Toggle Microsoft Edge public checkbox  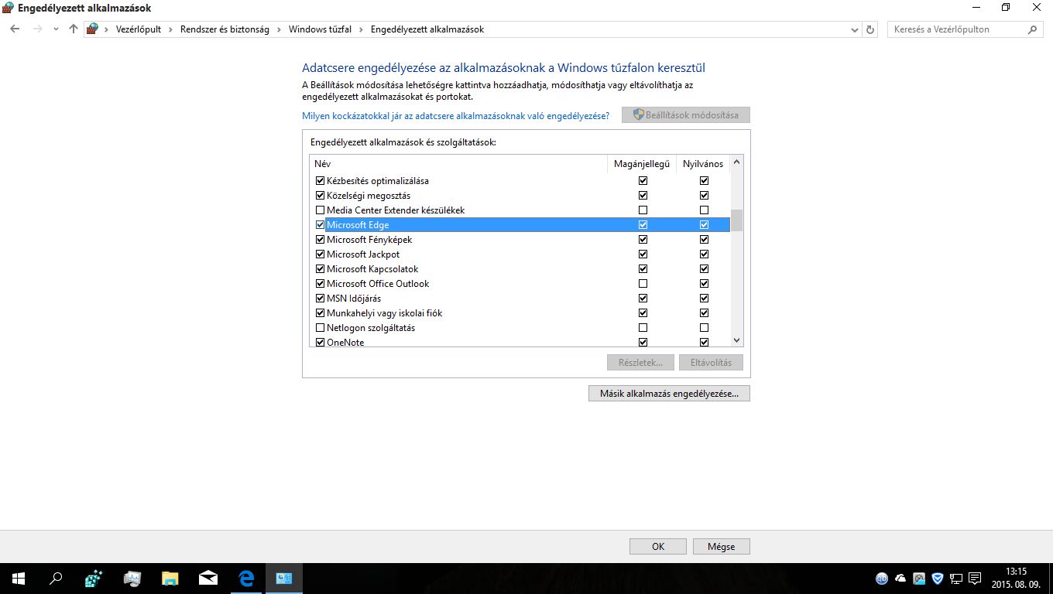[704, 225]
